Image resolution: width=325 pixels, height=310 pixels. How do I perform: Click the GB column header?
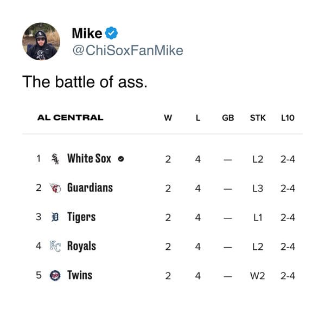(x=228, y=118)
